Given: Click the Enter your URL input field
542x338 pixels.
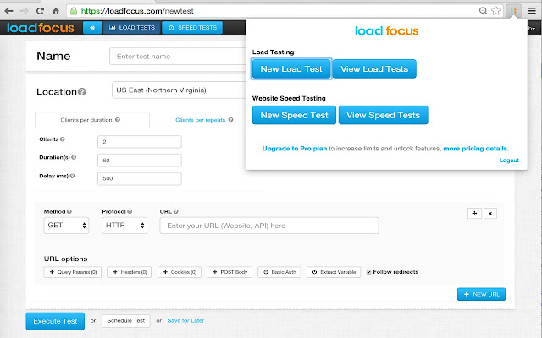Looking at the screenshot, I should [269, 226].
